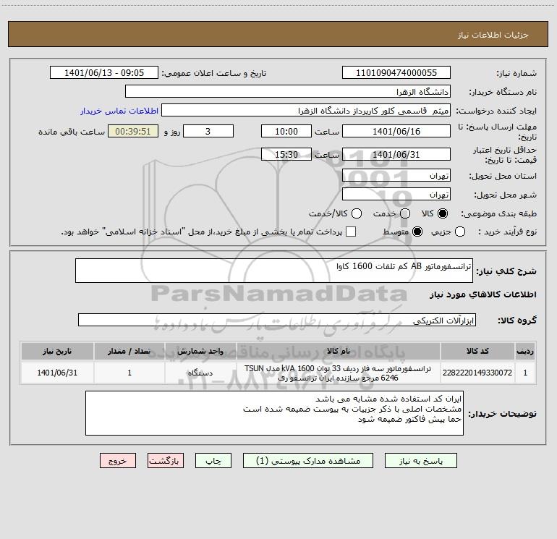
Task: Click product code 2282220149330072 cell
Action: coord(477,373)
